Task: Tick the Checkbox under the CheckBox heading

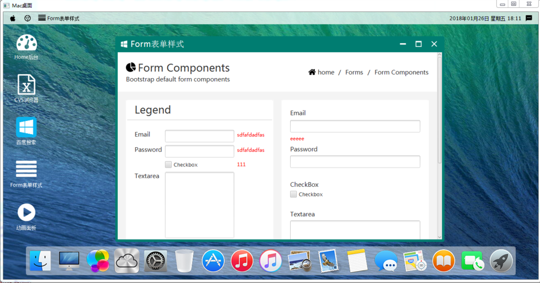Action: point(294,194)
